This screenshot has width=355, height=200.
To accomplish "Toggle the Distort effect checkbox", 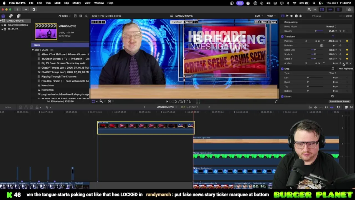I will pyautogui.click(x=282, y=96).
